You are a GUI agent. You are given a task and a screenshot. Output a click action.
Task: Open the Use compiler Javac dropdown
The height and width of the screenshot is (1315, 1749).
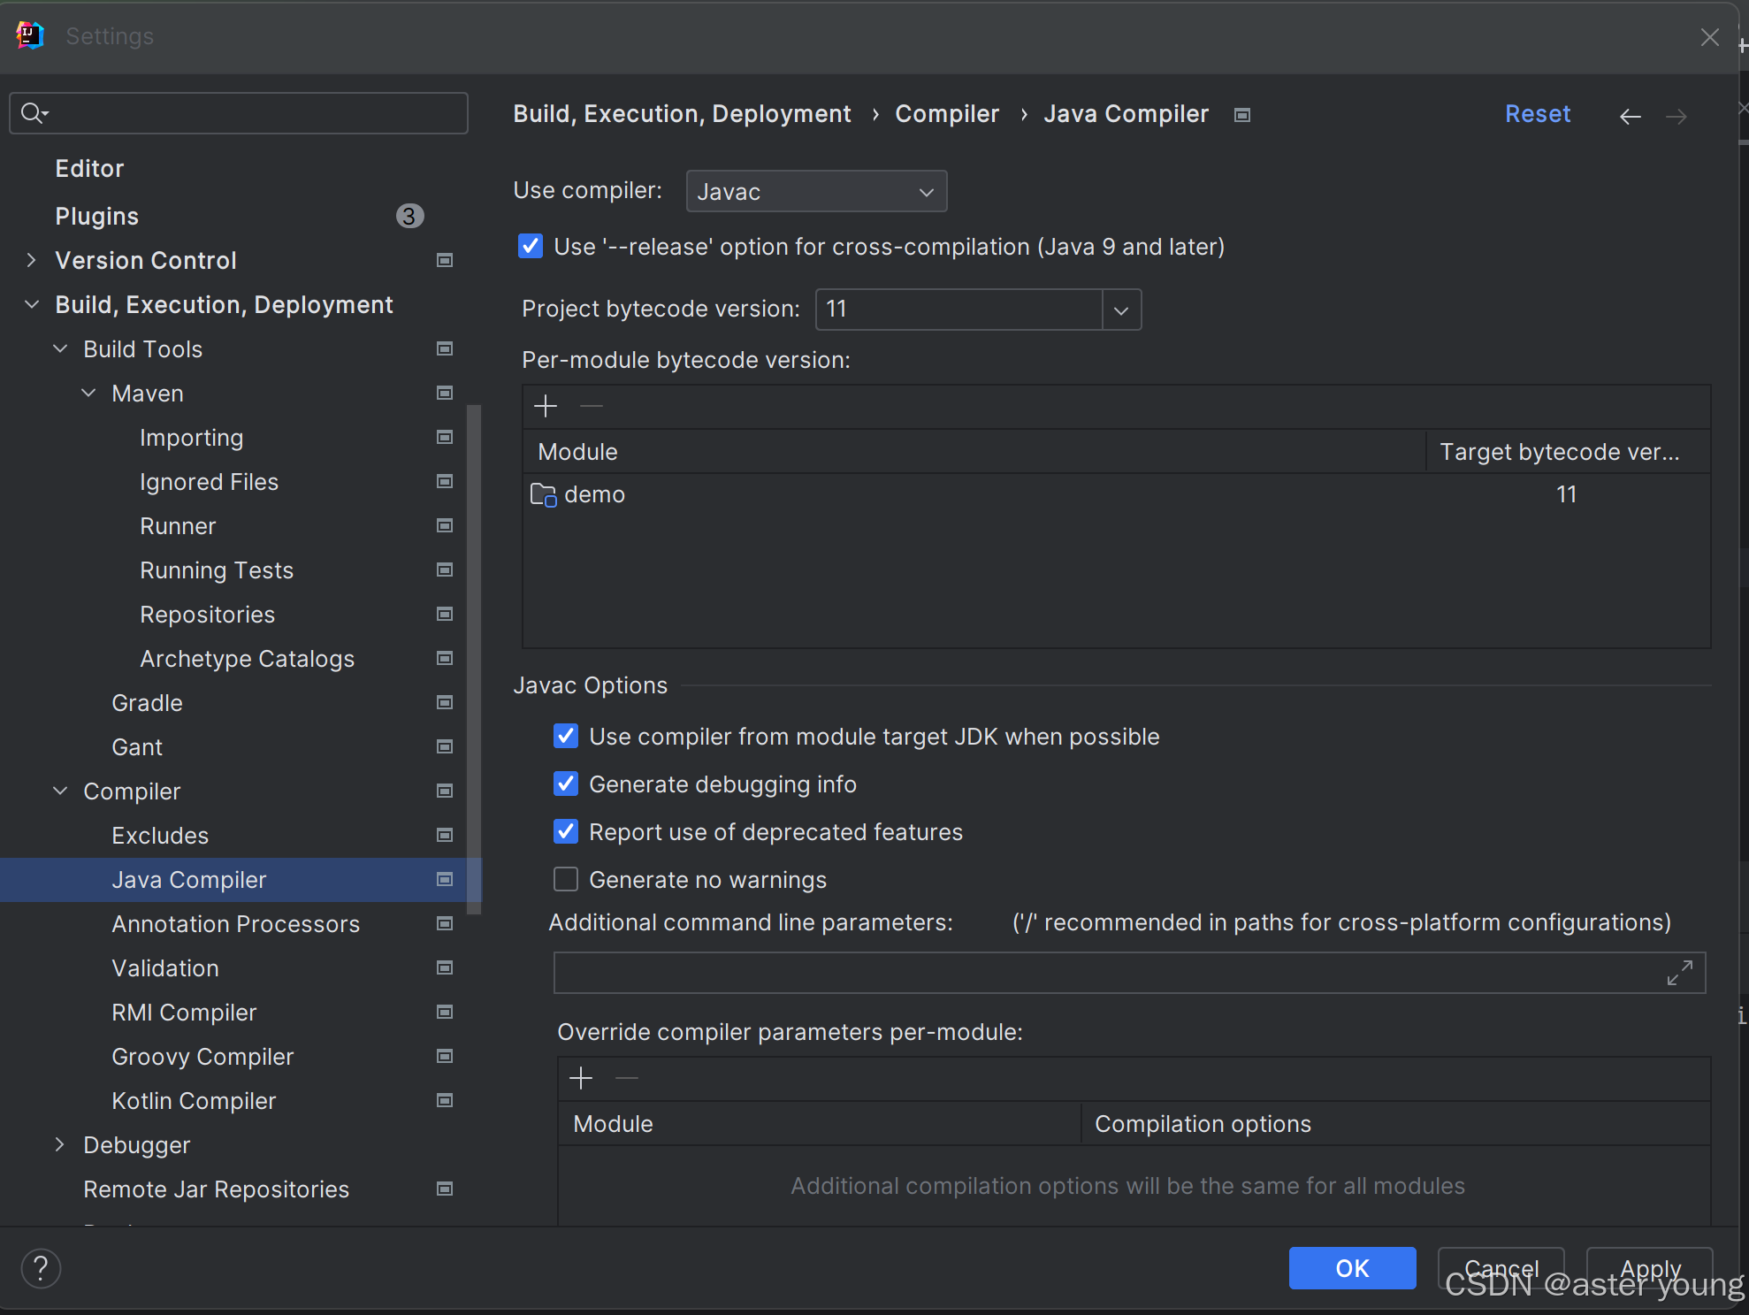(x=815, y=191)
